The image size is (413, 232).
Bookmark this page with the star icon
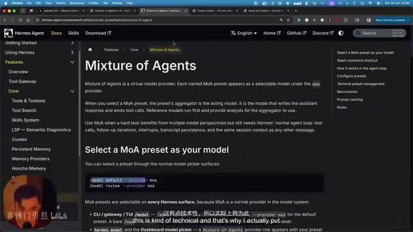tap(288, 20)
